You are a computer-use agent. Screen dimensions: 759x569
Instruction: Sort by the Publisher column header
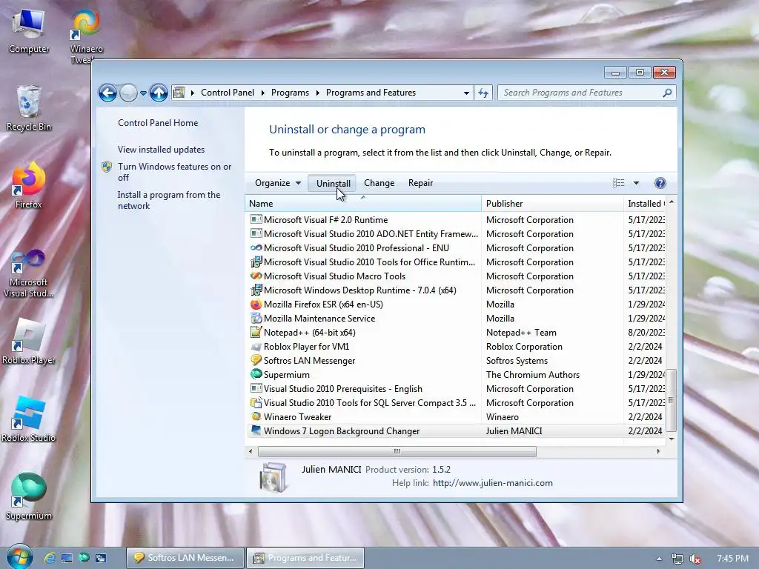pos(552,204)
